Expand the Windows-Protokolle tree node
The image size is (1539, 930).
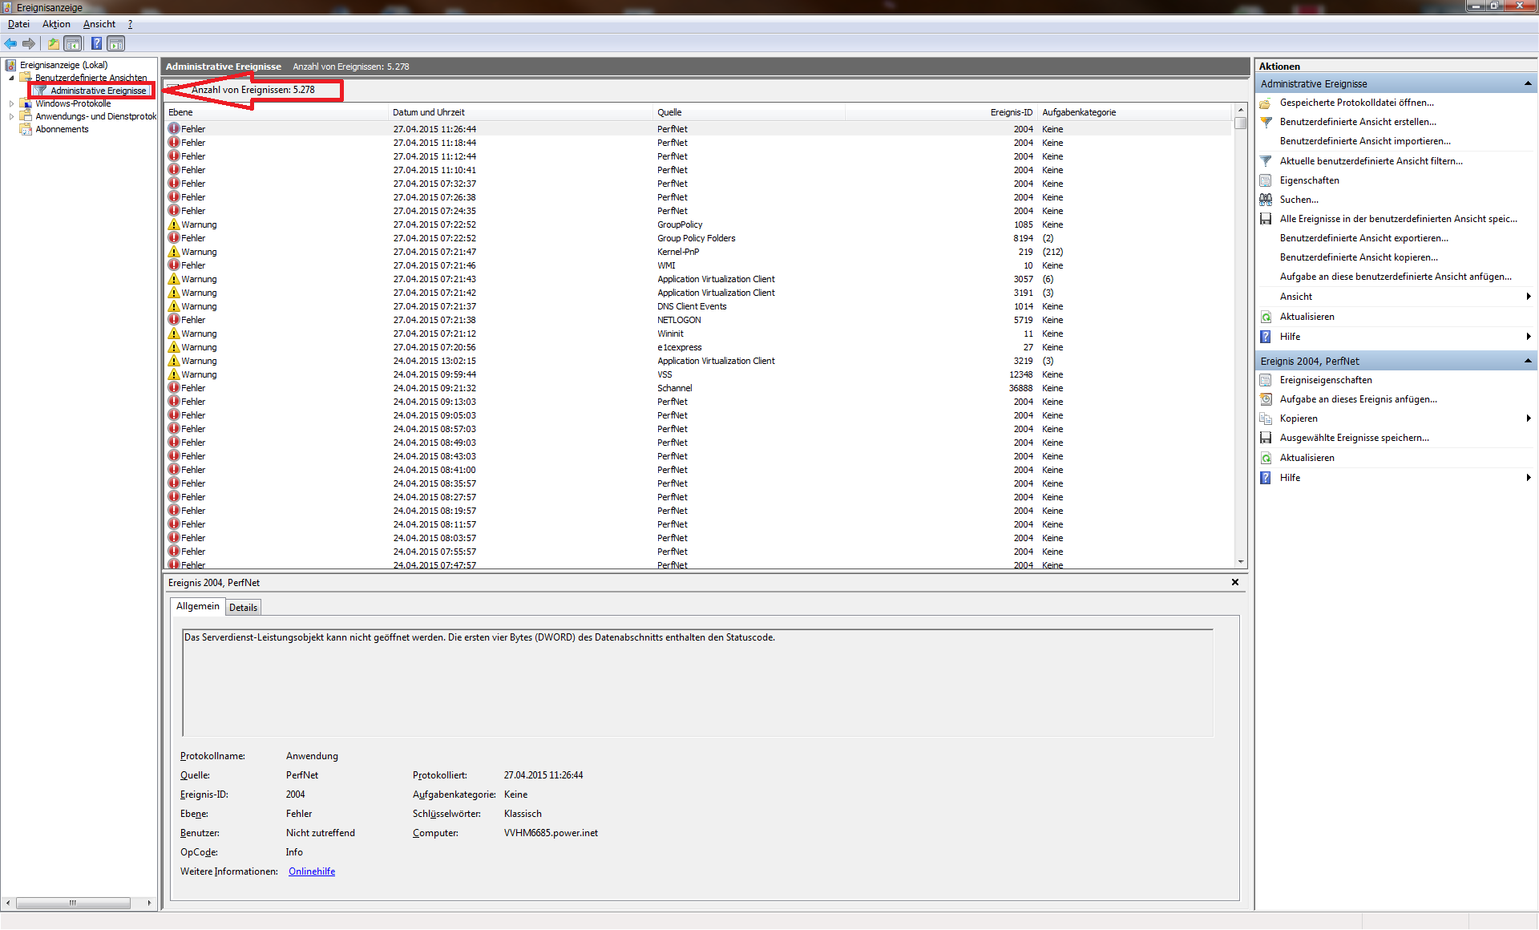[x=11, y=103]
